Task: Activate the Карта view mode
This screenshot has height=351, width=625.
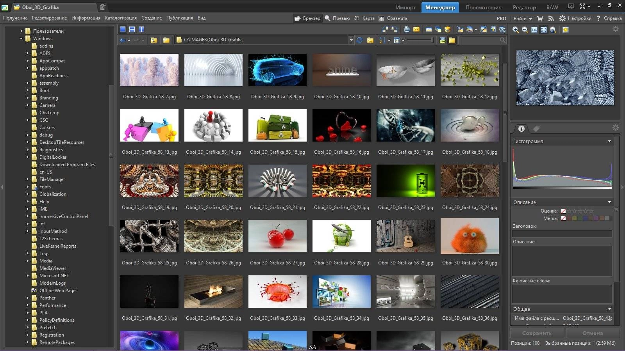Action: 364,18
